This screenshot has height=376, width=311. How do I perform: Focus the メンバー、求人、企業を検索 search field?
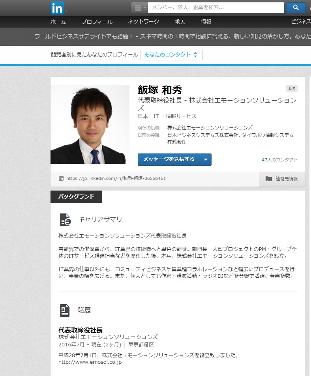pos(216,7)
